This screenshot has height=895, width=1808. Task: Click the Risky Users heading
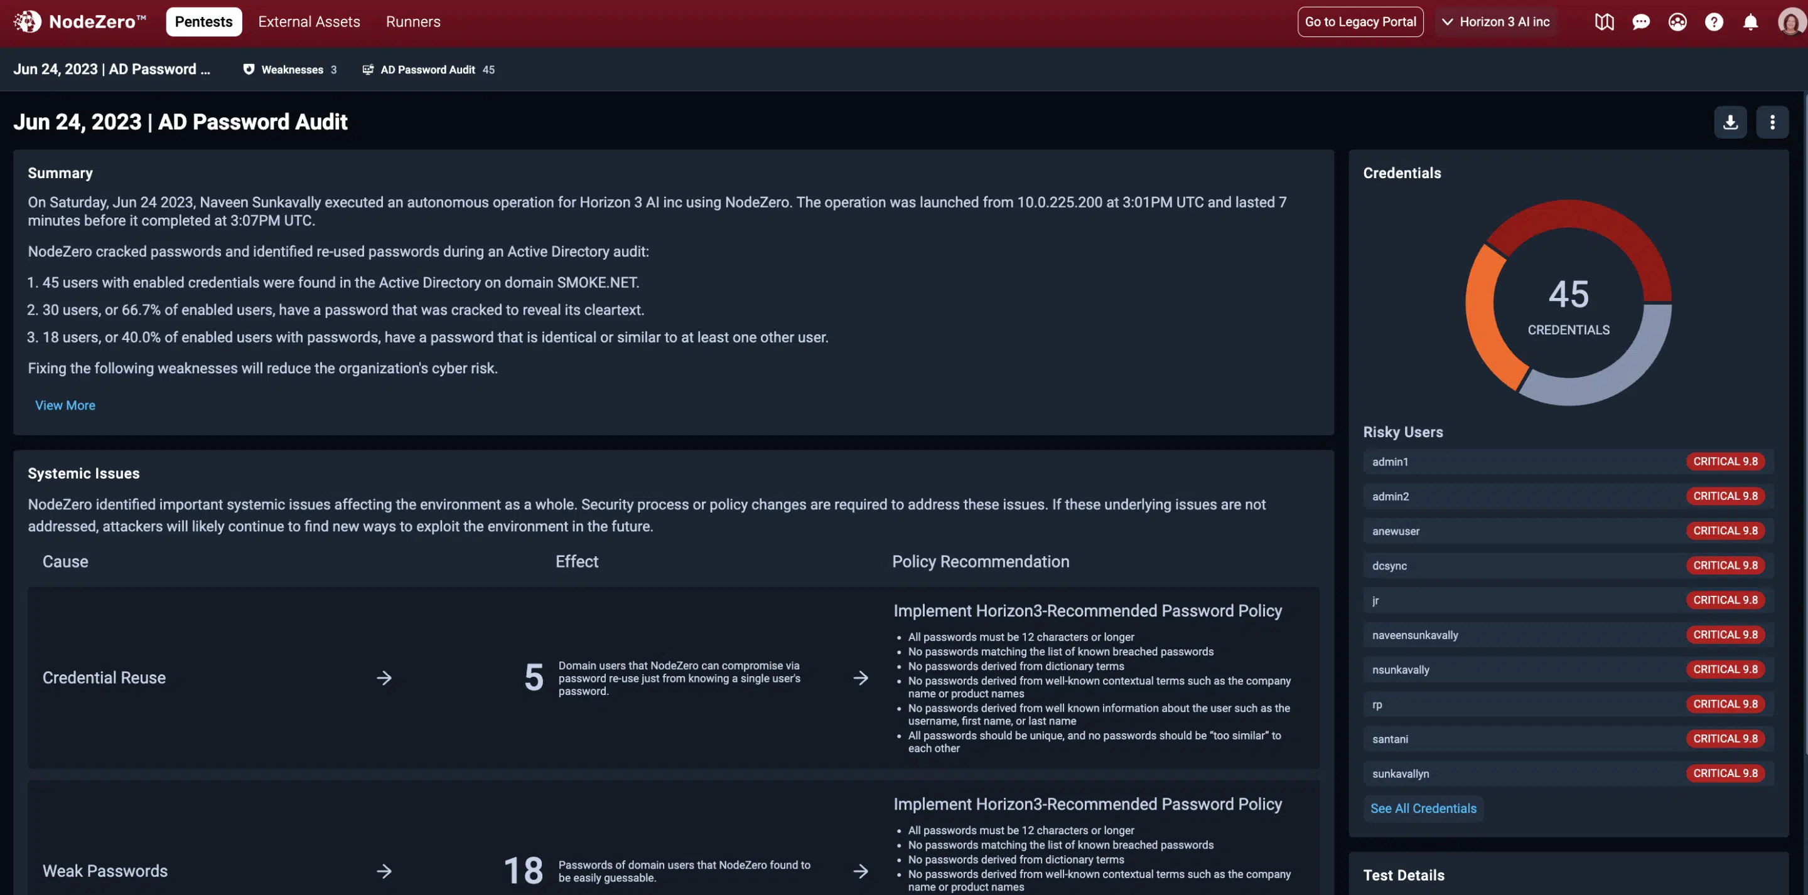click(1402, 432)
